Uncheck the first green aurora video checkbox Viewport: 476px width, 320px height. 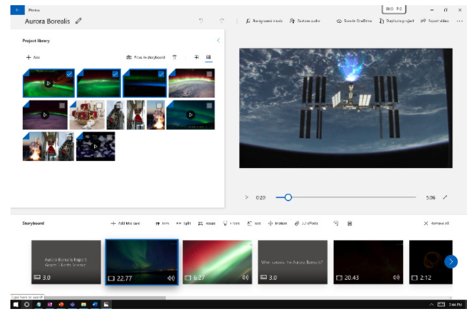click(70, 74)
